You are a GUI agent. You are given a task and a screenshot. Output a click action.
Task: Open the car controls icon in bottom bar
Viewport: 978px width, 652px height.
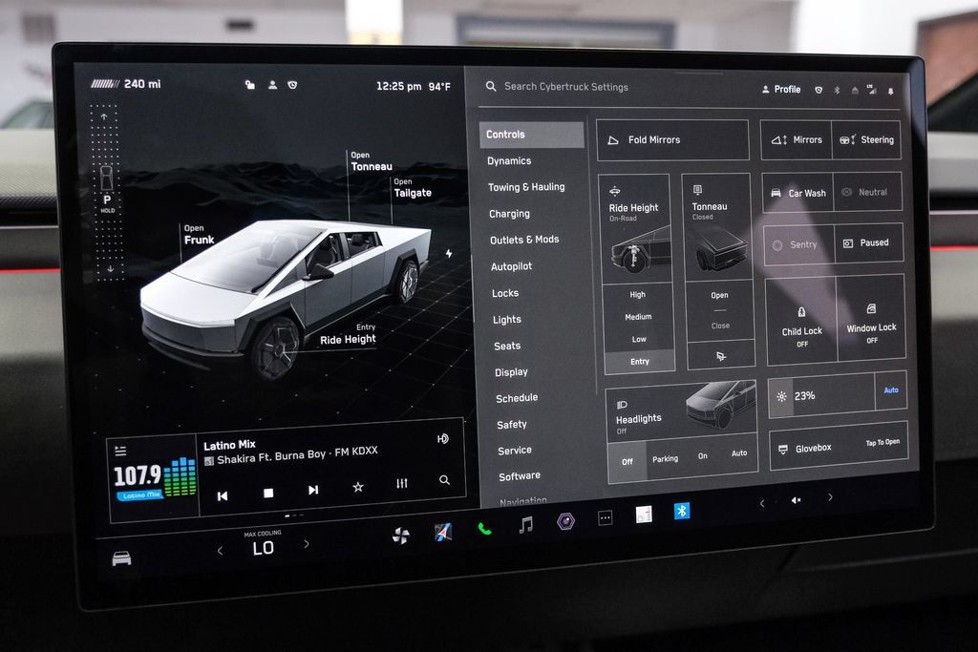121,557
